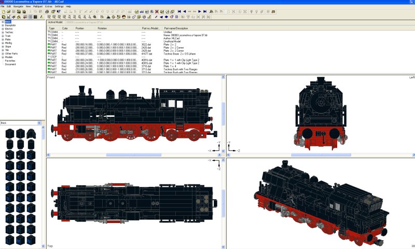Jump to last step with the blue arrow

pos(205,11)
